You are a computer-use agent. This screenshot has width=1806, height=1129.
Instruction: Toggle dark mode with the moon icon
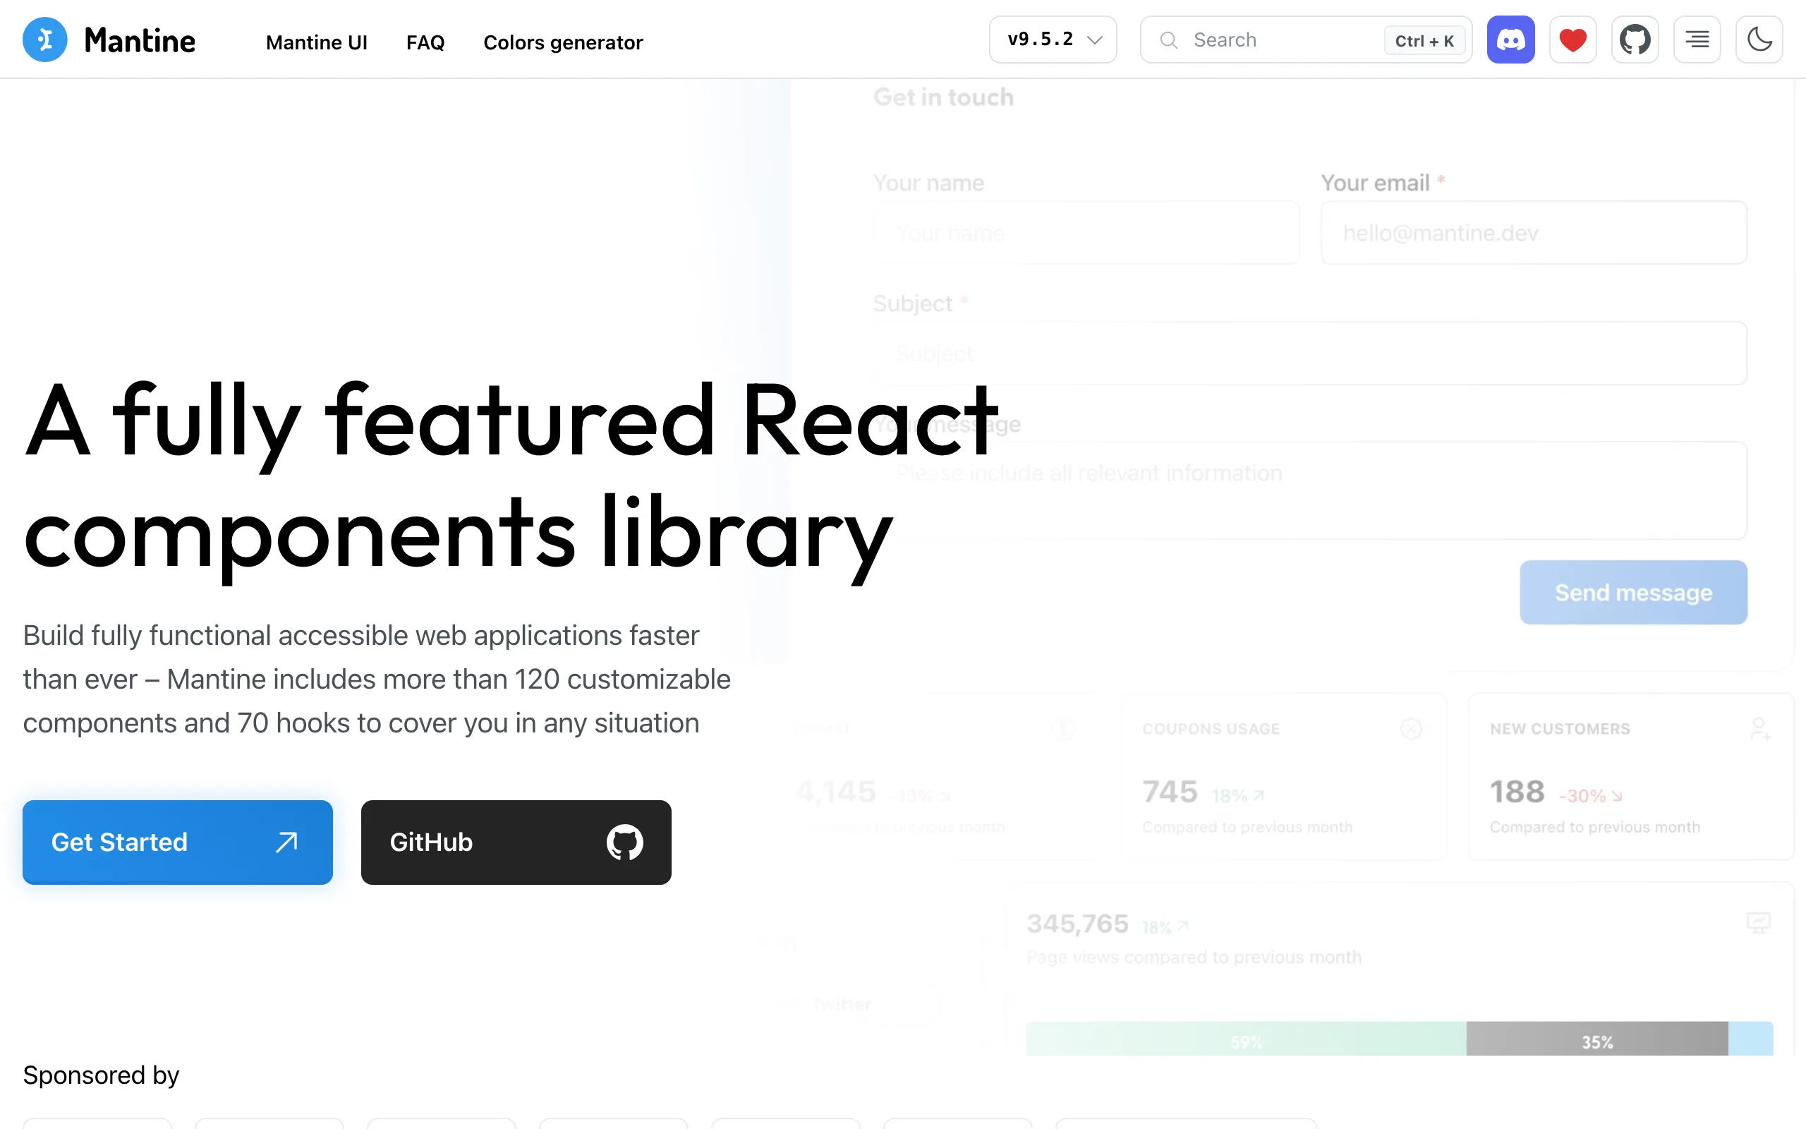click(1759, 40)
